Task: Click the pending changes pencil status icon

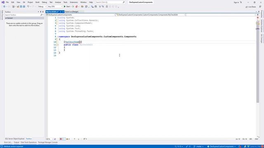Action: pyautogui.click(x=188, y=146)
